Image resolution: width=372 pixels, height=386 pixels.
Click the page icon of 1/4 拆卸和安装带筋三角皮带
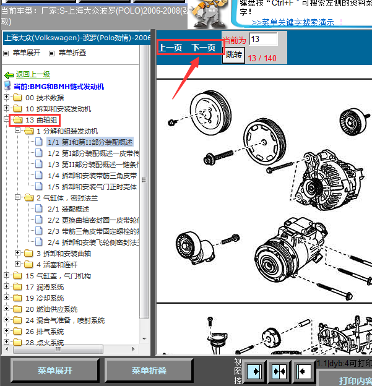(38, 175)
